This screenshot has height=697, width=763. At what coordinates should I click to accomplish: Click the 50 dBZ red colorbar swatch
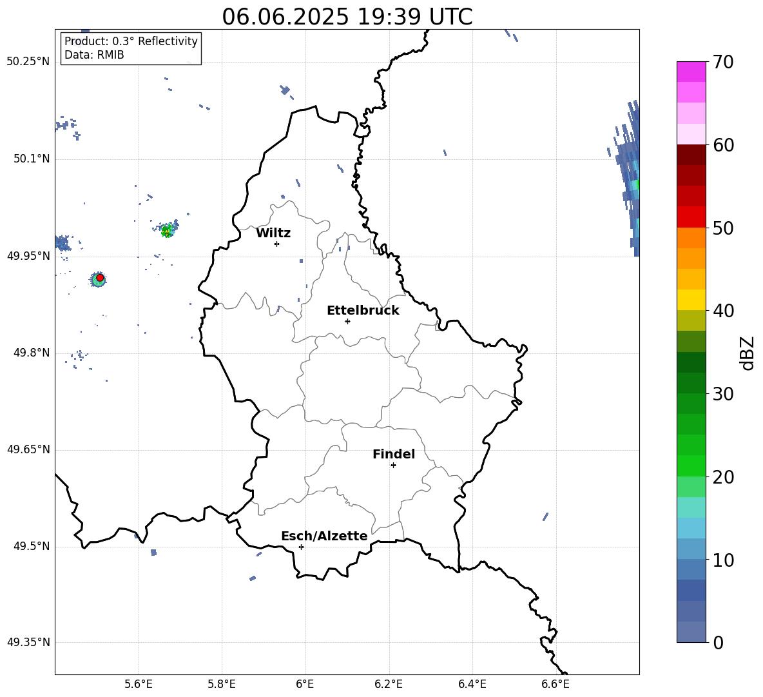pyautogui.click(x=691, y=217)
